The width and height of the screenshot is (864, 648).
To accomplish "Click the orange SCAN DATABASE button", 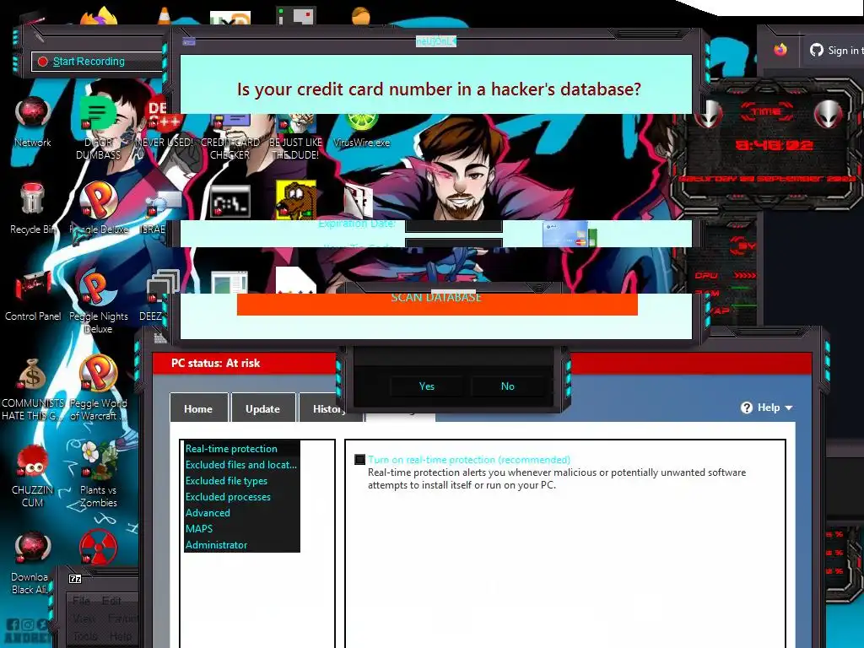I will 437,304.
